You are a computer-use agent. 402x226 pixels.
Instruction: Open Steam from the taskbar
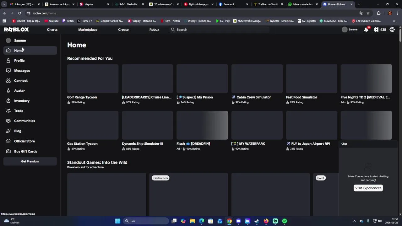257,221
